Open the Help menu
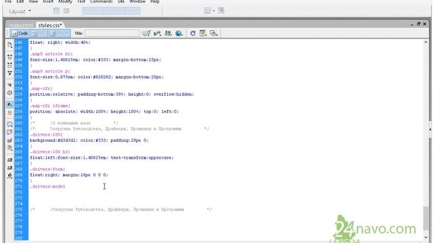Viewport: 433px width, 243px height. 155,1
